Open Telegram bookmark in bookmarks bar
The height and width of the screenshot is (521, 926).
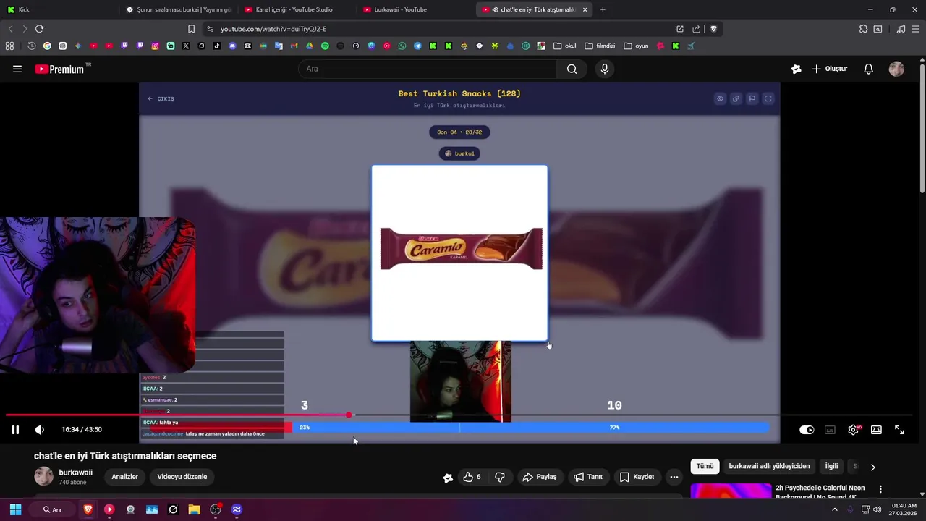[x=417, y=46]
